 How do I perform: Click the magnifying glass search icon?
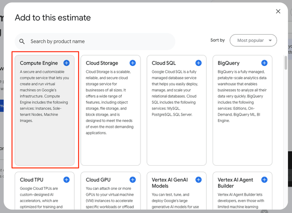click(22, 41)
